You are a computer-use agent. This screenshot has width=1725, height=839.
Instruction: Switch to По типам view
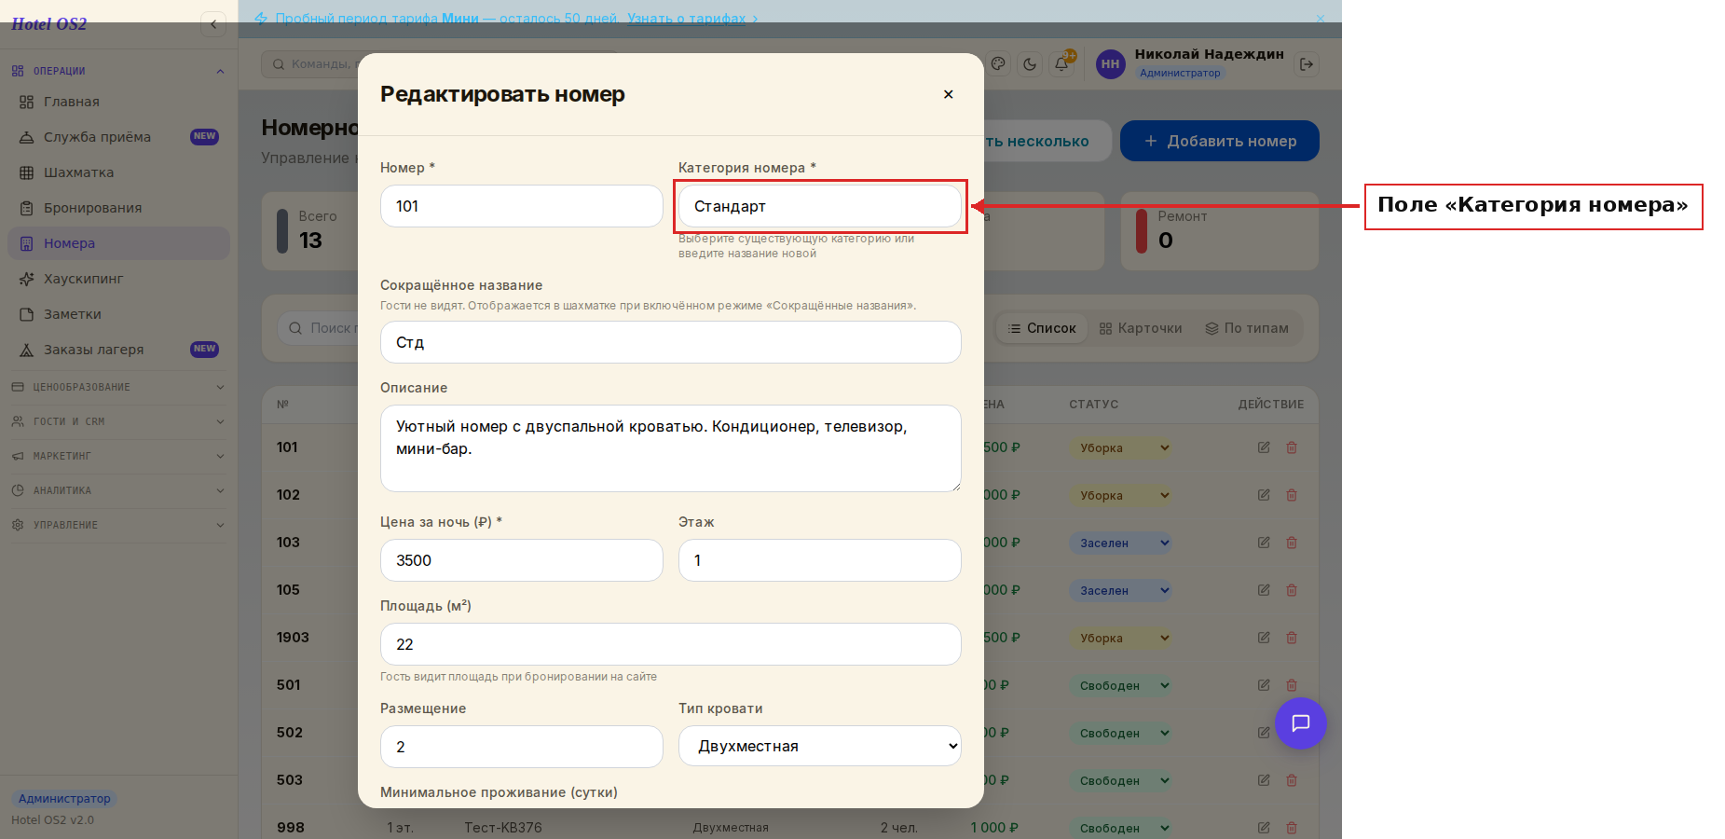1247,328
